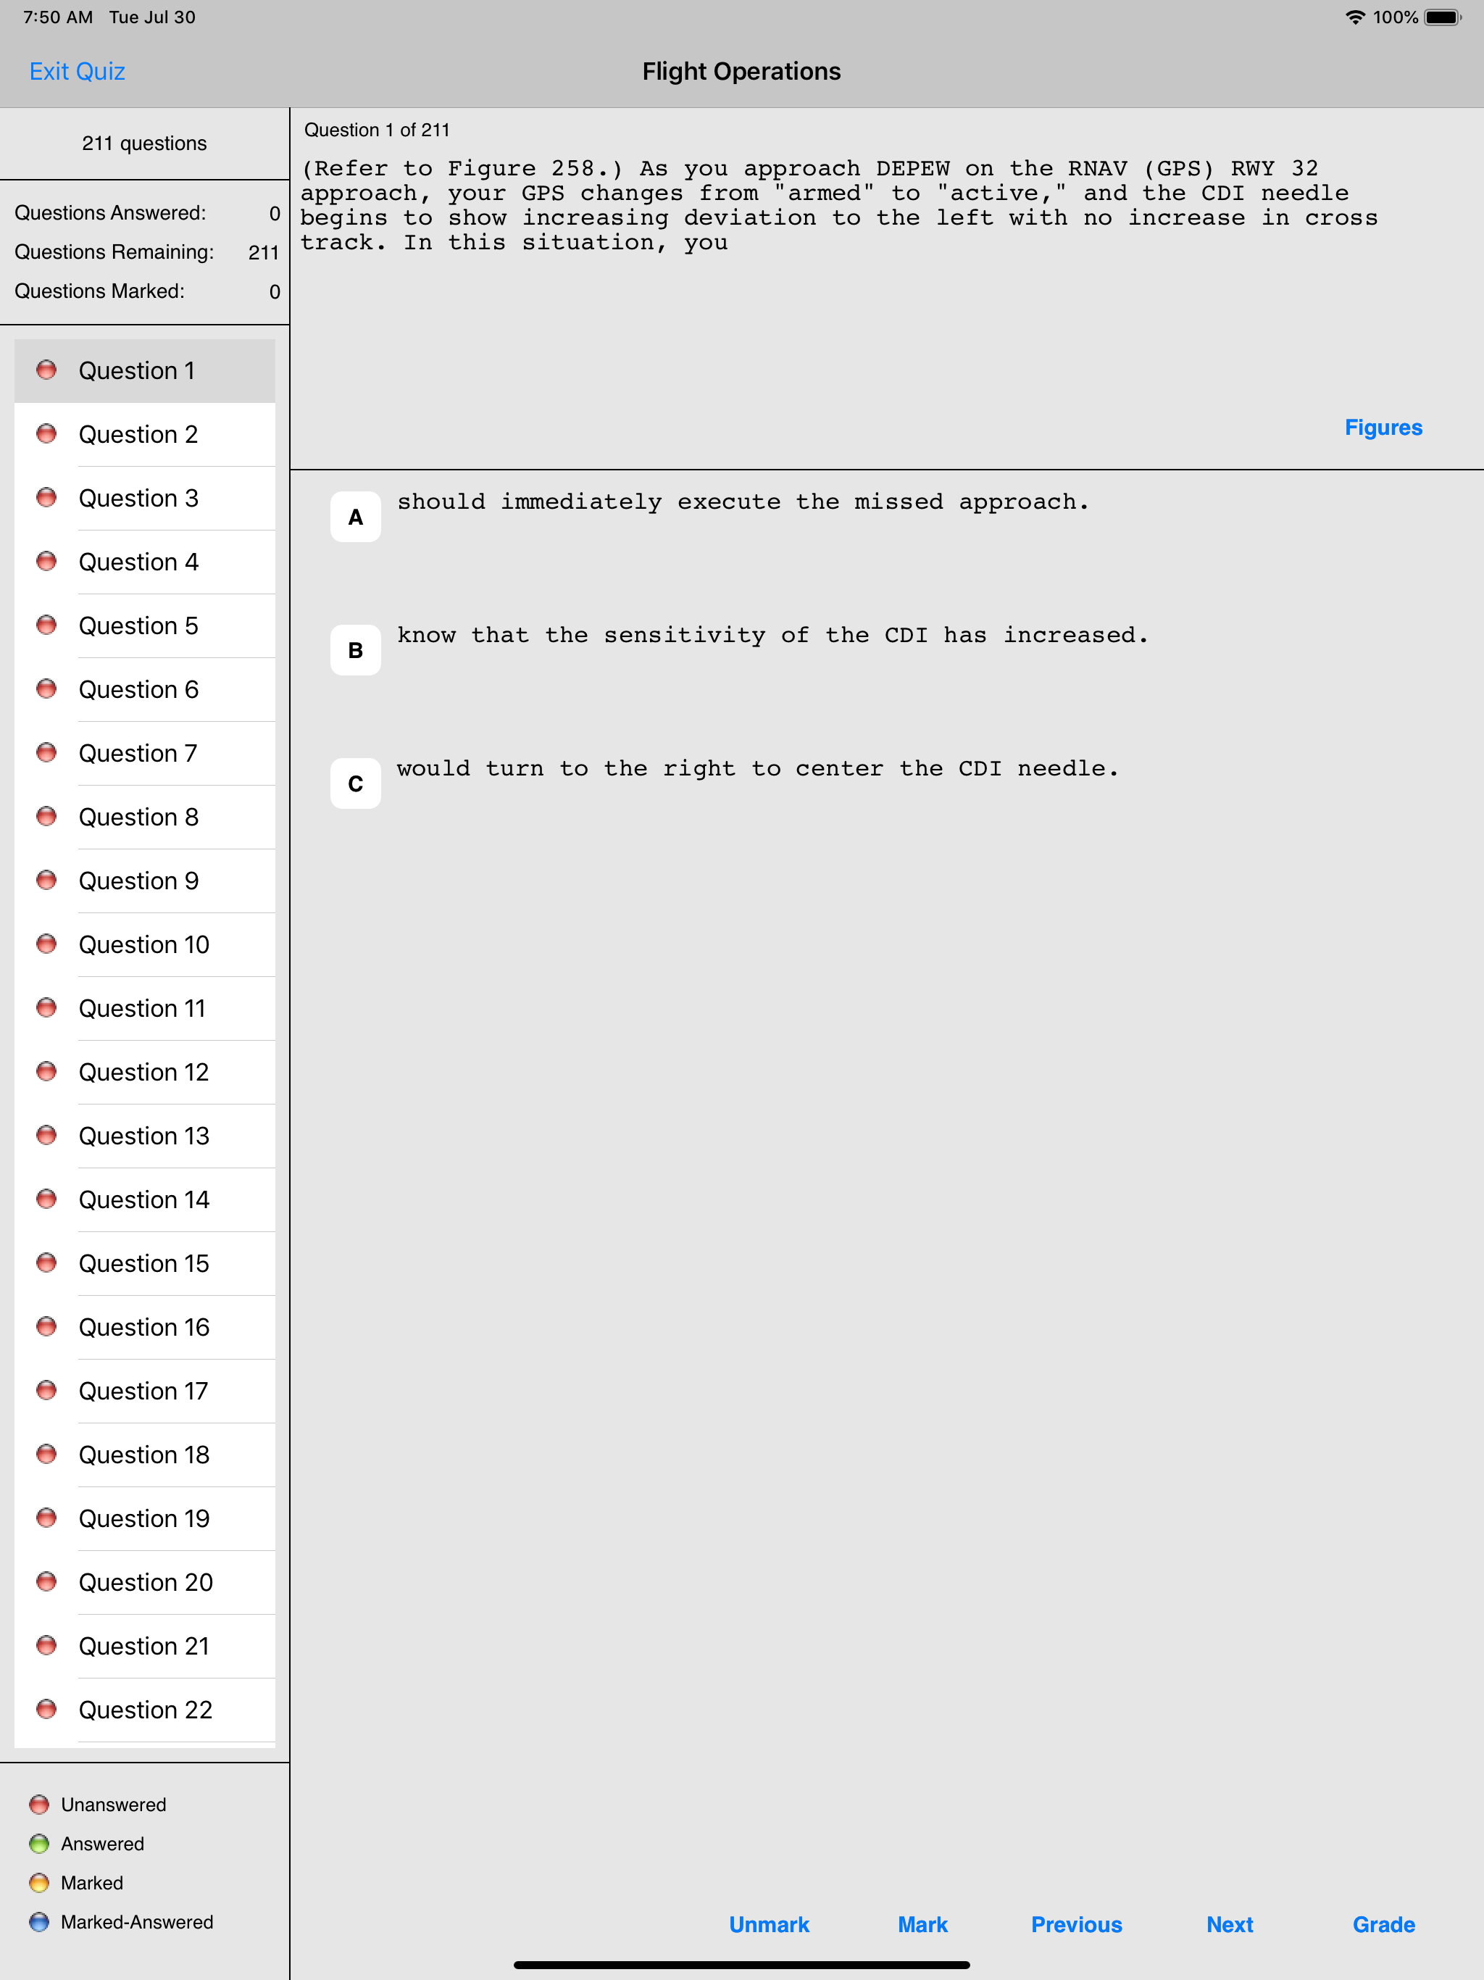Select answer choice C
Viewport: 1484px width, 1980px height.
[x=355, y=783]
